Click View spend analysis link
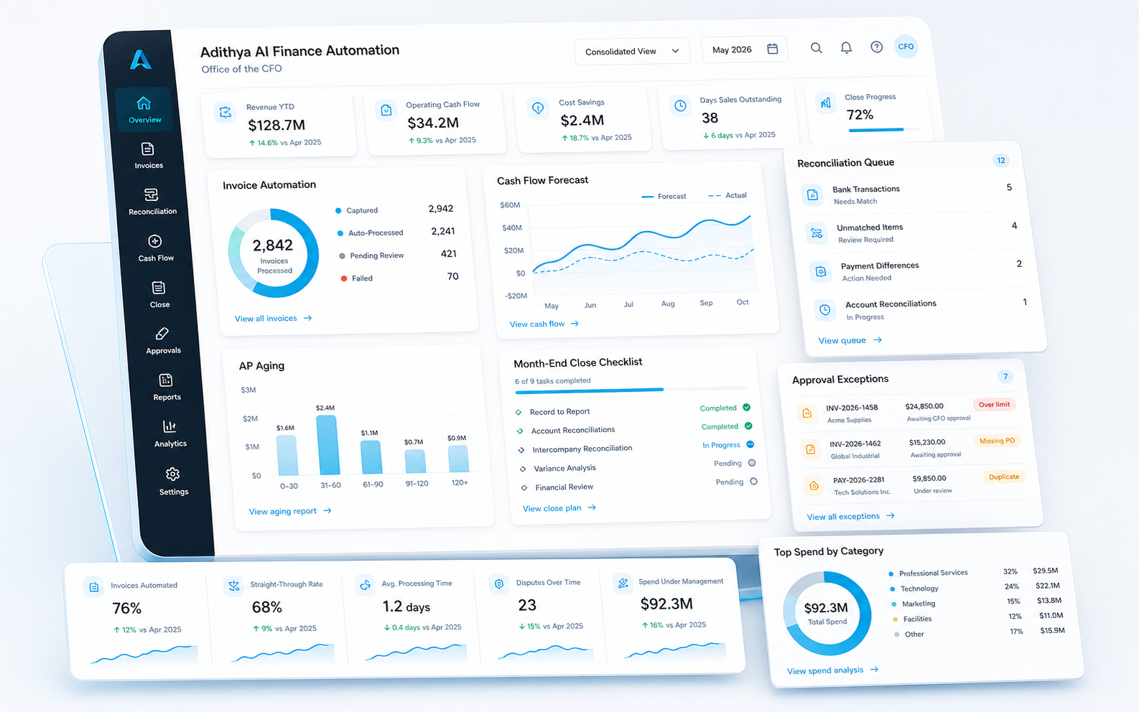The height and width of the screenshot is (712, 1139). pyautogui.click(x=833, y=670)
